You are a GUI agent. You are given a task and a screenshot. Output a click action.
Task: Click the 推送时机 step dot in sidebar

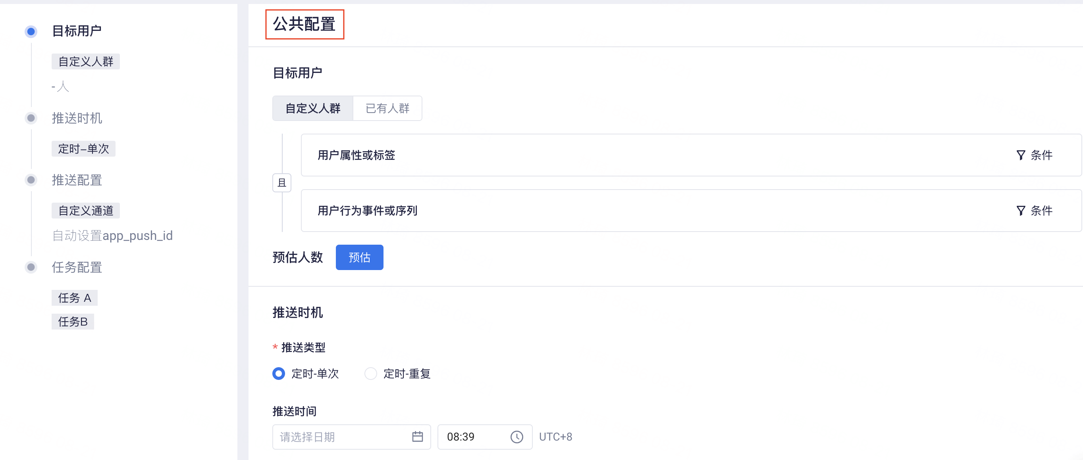point(31,118)
